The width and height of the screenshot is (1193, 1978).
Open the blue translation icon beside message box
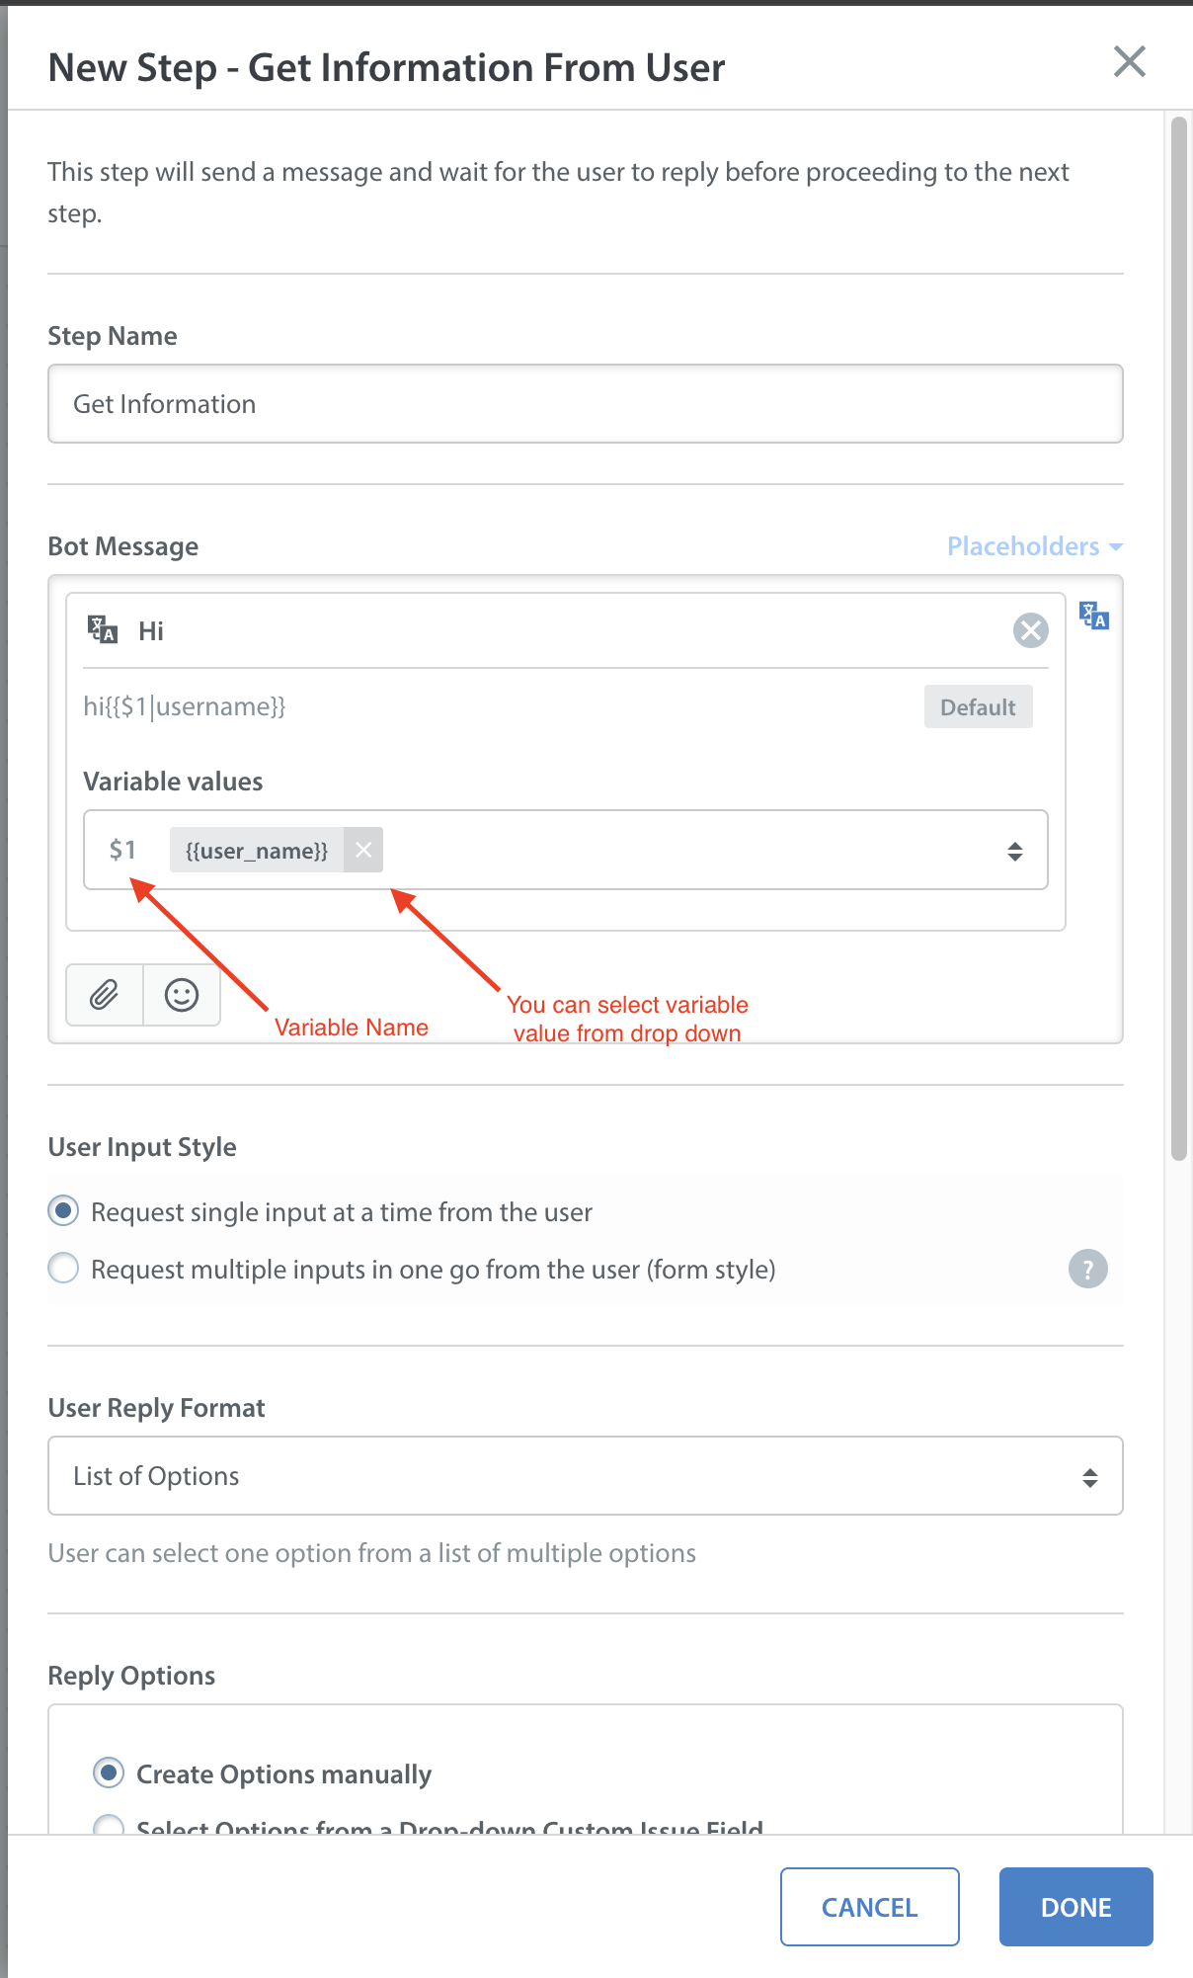coord(1094,616)
